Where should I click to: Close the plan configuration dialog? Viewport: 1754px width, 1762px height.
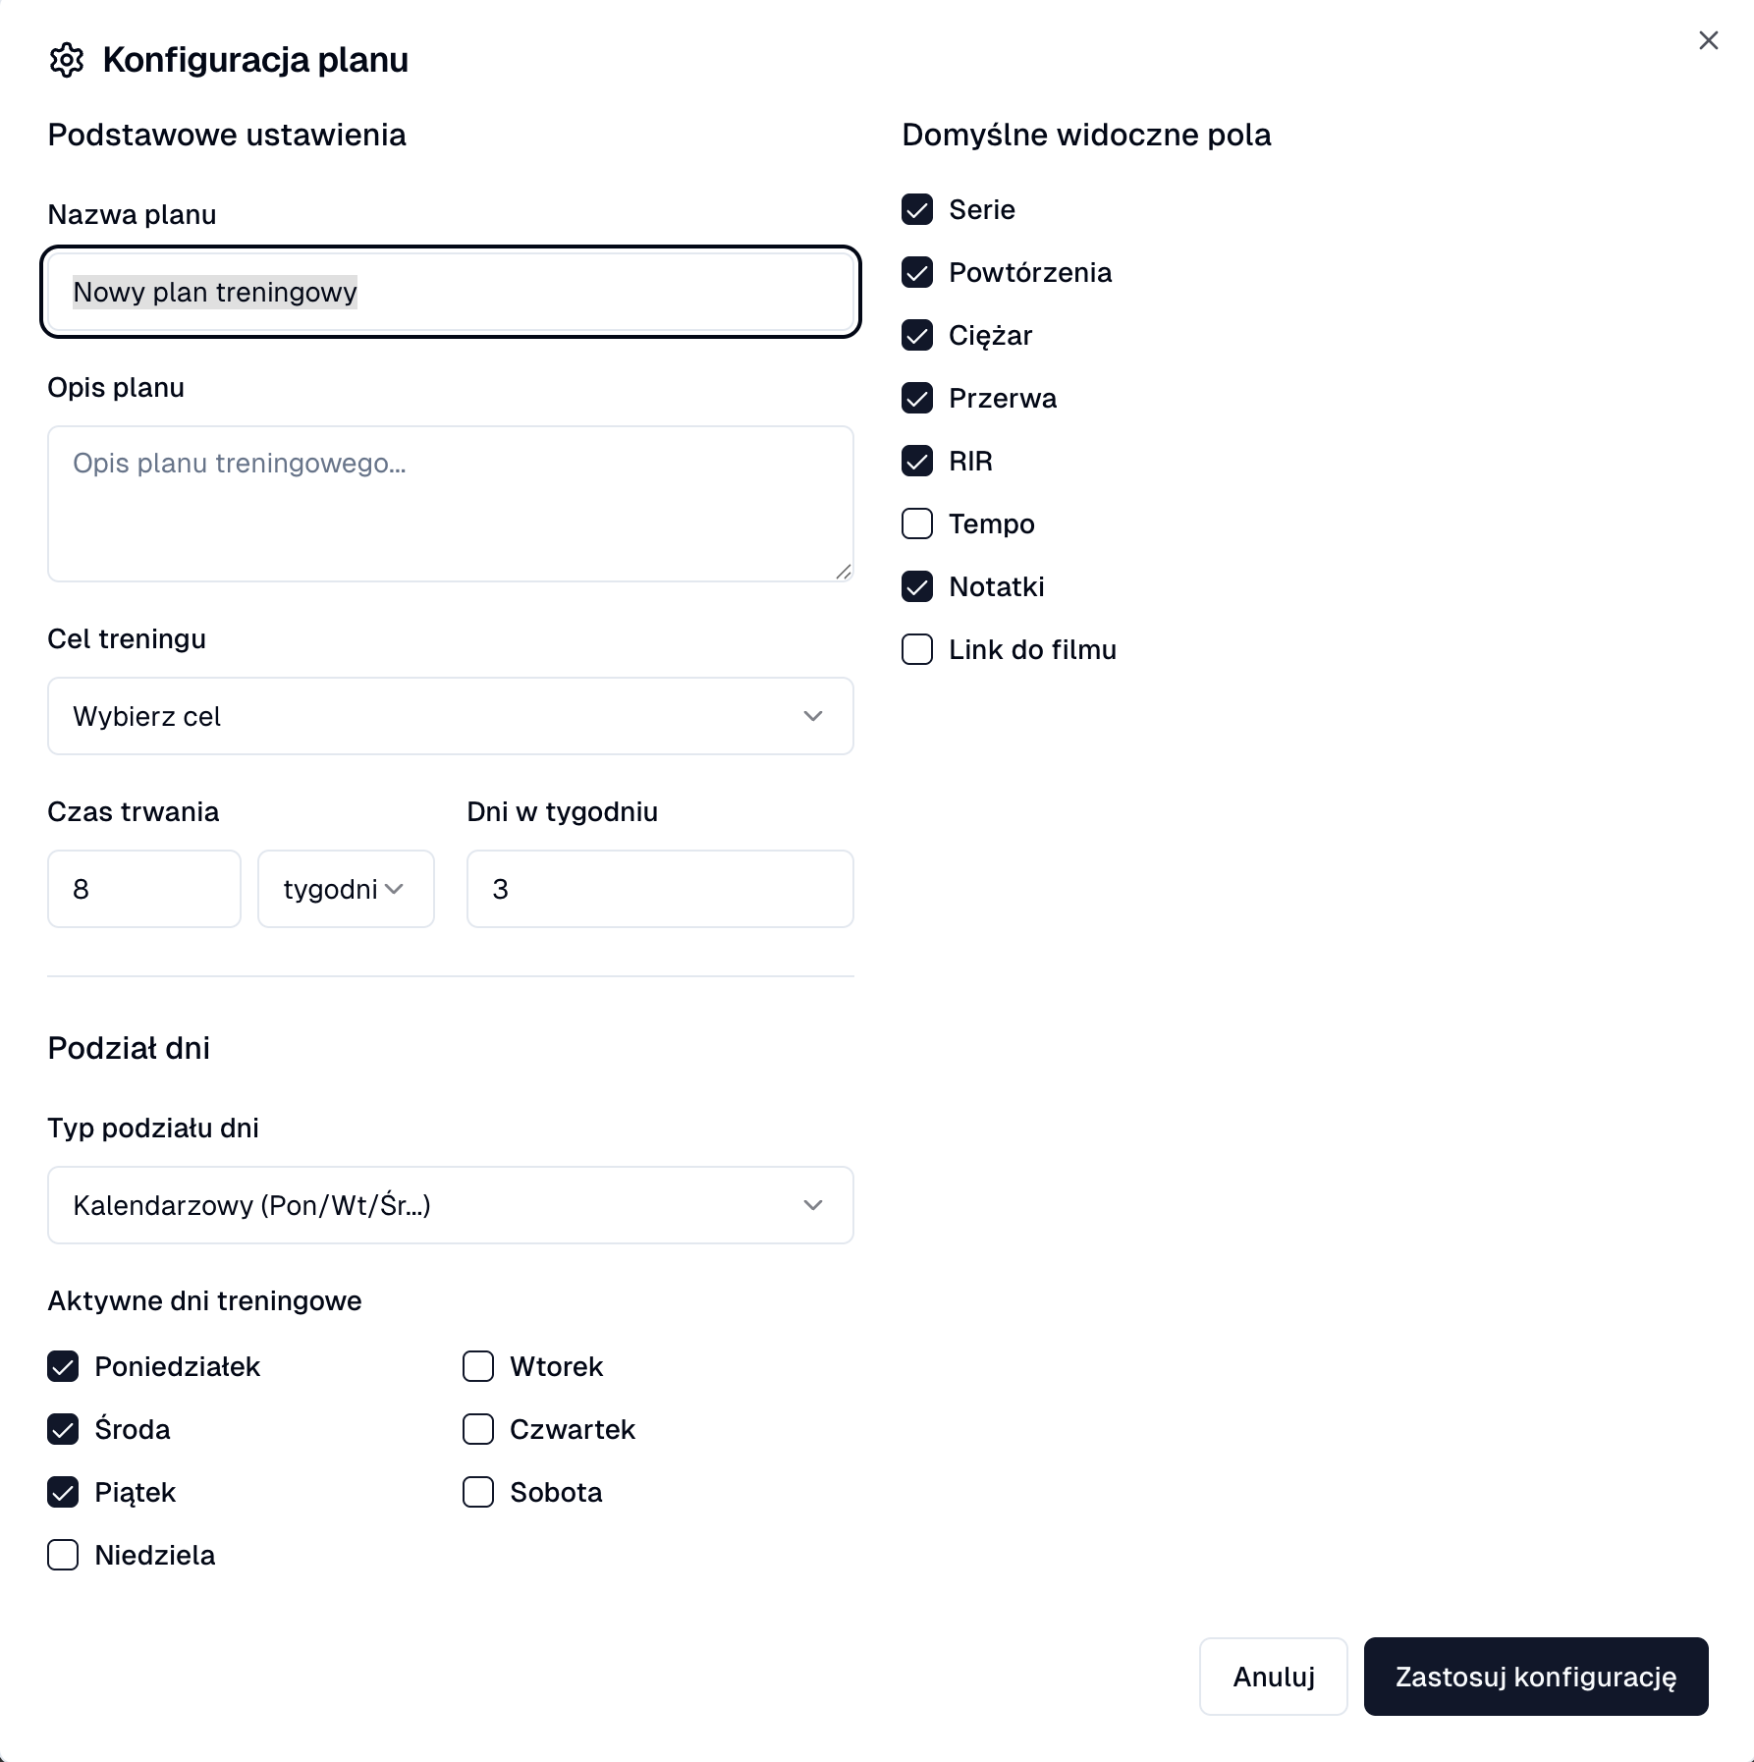[x=1709, y=40]
